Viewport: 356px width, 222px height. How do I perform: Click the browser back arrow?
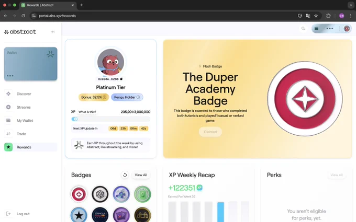pyautogui.click(x=5, y=16)
